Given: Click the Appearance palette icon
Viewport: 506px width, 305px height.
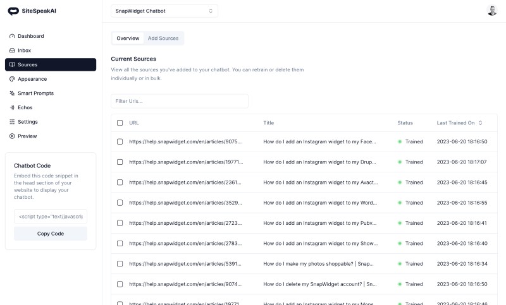Looking at the screenshot, I should click(12, 79).
